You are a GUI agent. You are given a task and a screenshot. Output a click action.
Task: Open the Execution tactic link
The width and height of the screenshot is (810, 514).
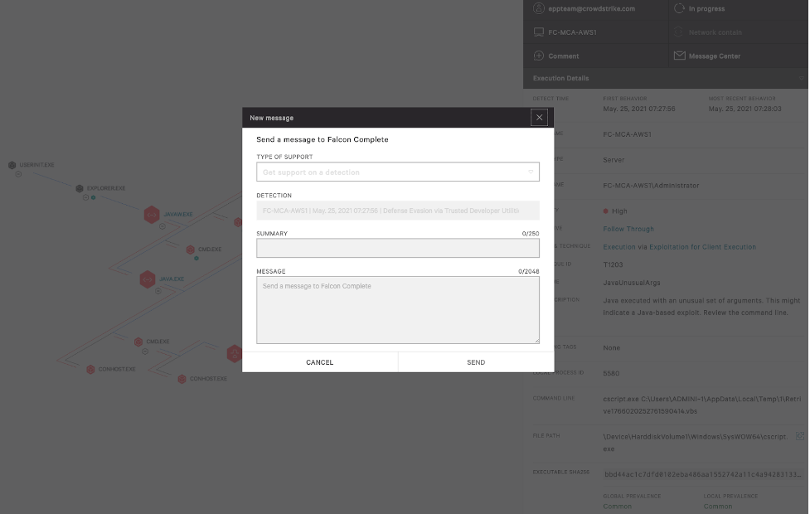pos(618,247)
